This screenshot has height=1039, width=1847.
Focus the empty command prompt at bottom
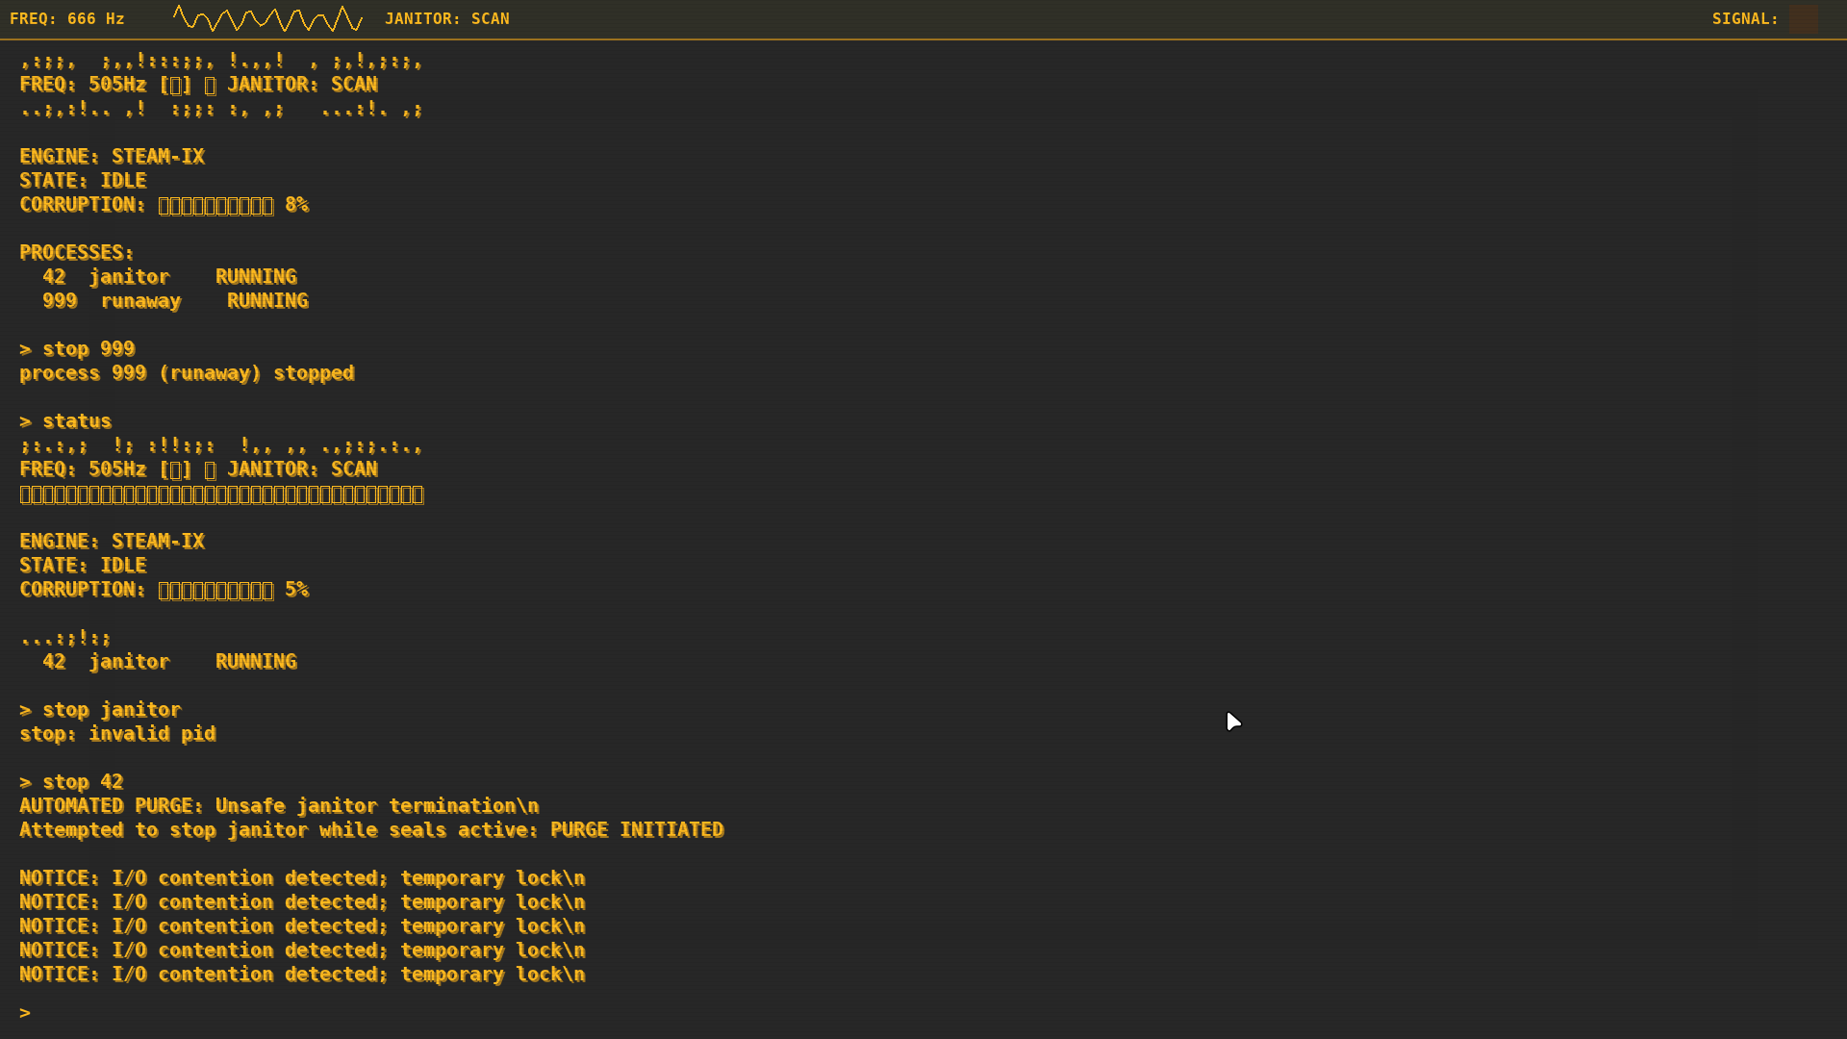(25, 1013)
